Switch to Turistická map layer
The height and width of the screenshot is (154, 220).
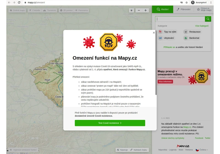click(50, 10)
